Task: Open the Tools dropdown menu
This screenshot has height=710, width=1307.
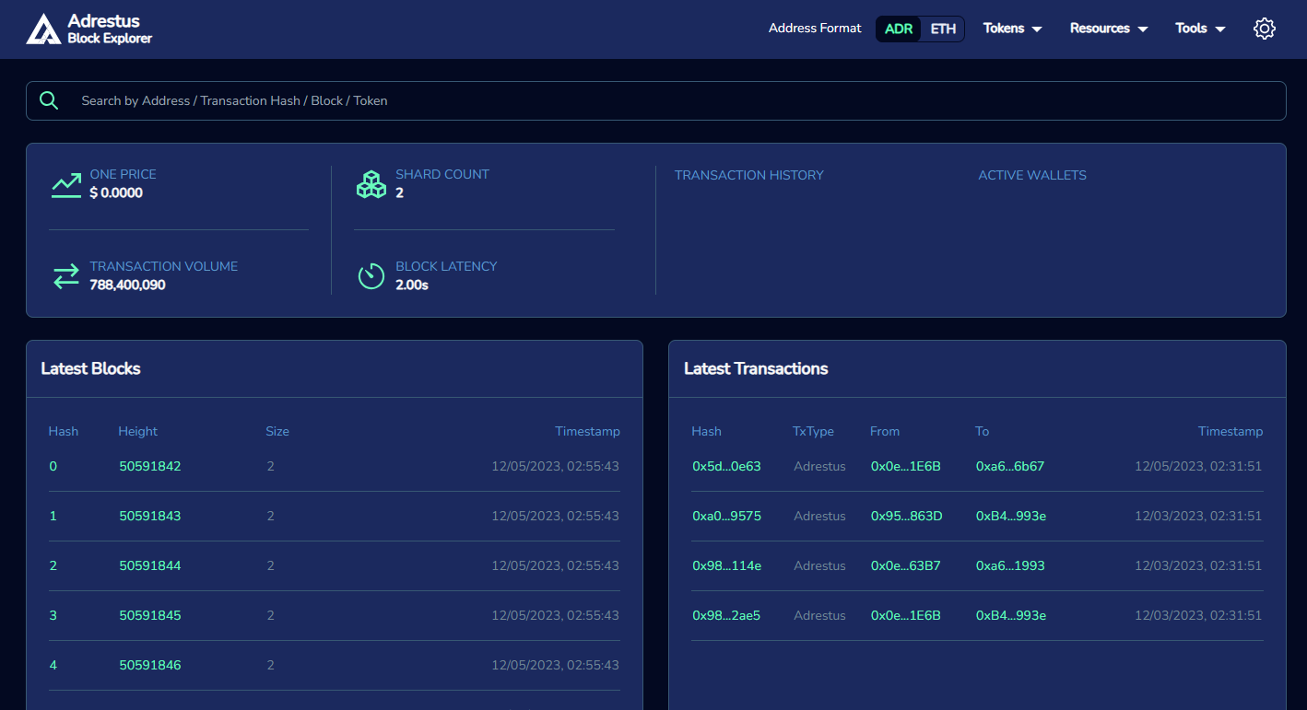Action: (1200, 29)
